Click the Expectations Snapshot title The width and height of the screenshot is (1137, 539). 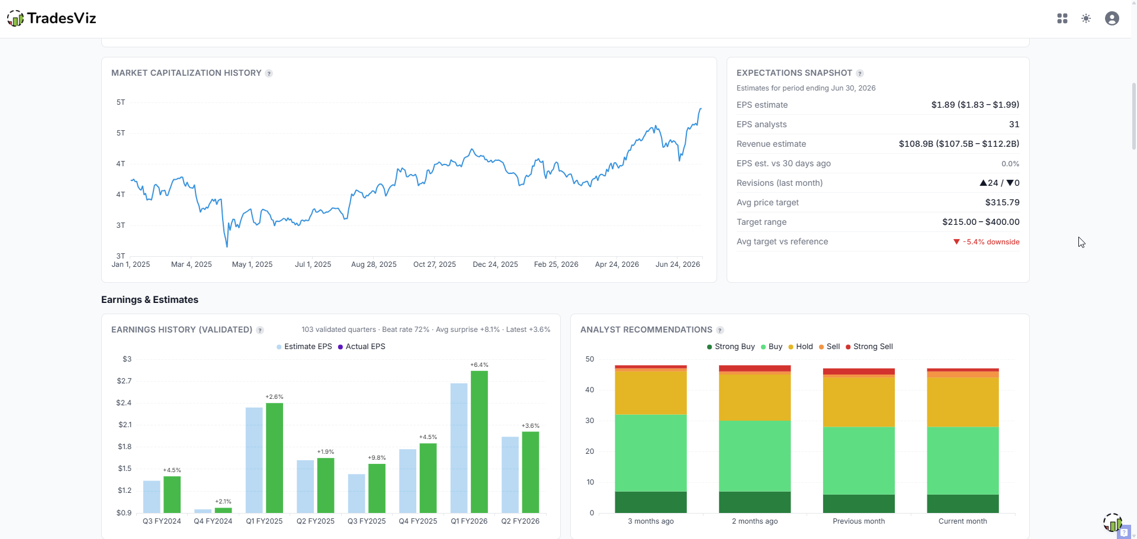[x=794, y=73]
